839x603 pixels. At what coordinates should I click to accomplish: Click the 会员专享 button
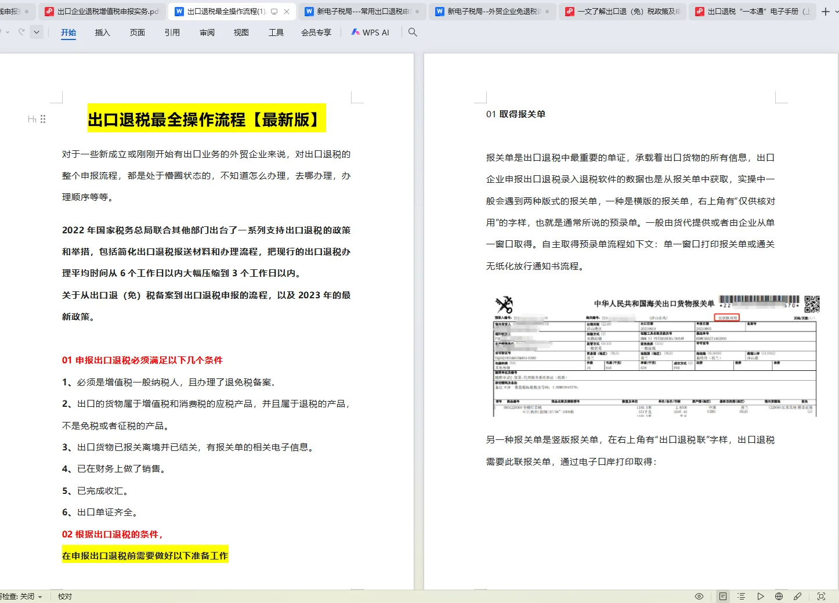pyautogui.click(x=316, y=33)
